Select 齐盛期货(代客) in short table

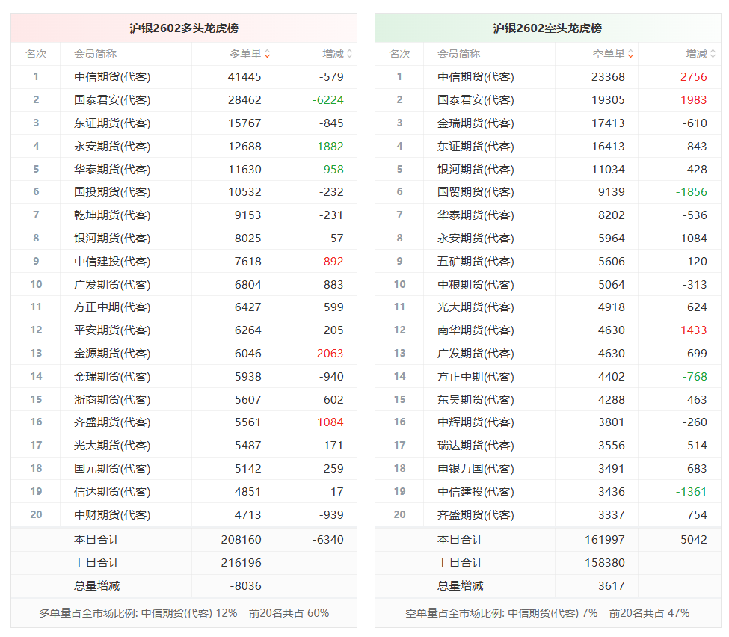tap(476, 515)
